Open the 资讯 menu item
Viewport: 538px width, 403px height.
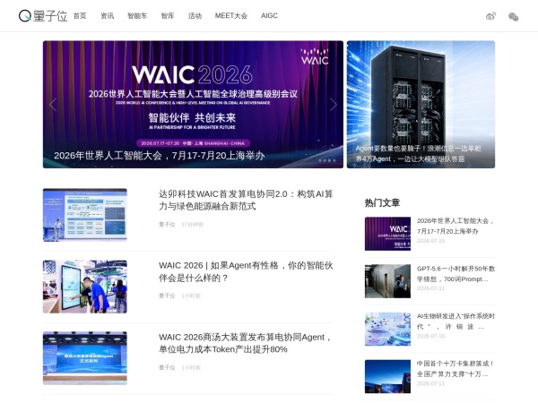(x=107, y=16)
